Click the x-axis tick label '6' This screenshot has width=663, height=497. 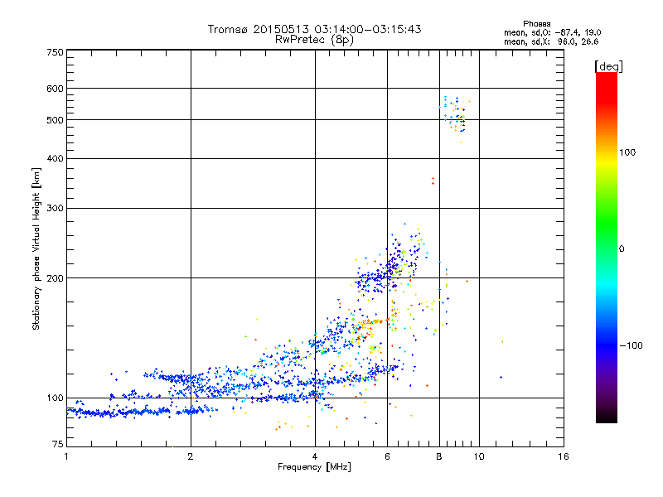click(387, 456)
